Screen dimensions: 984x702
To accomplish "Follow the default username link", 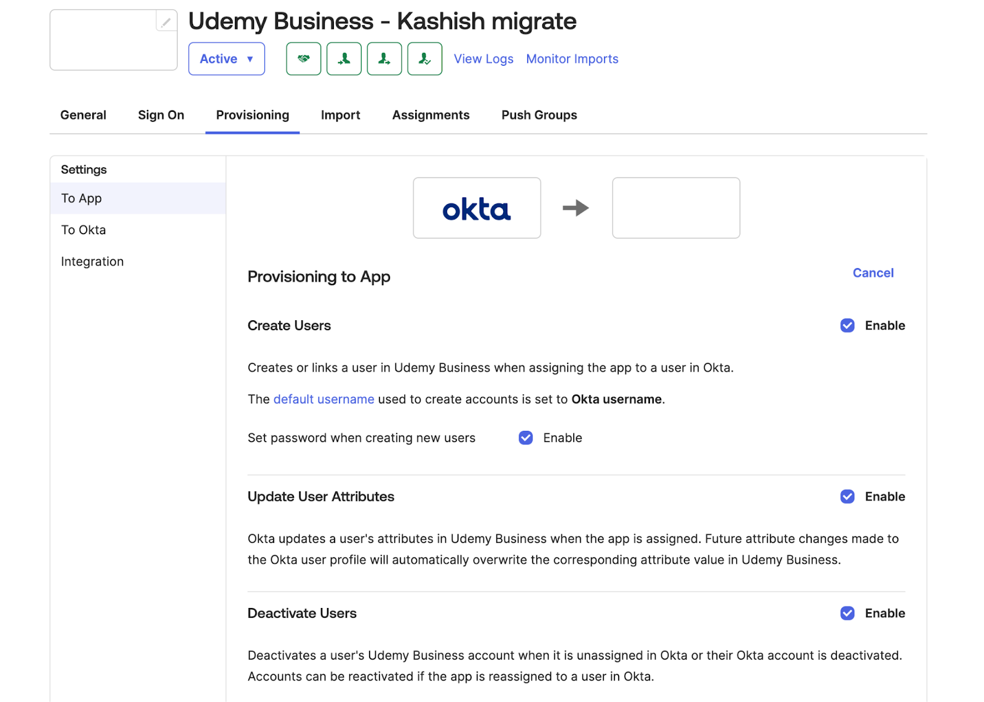I will 324,400.
